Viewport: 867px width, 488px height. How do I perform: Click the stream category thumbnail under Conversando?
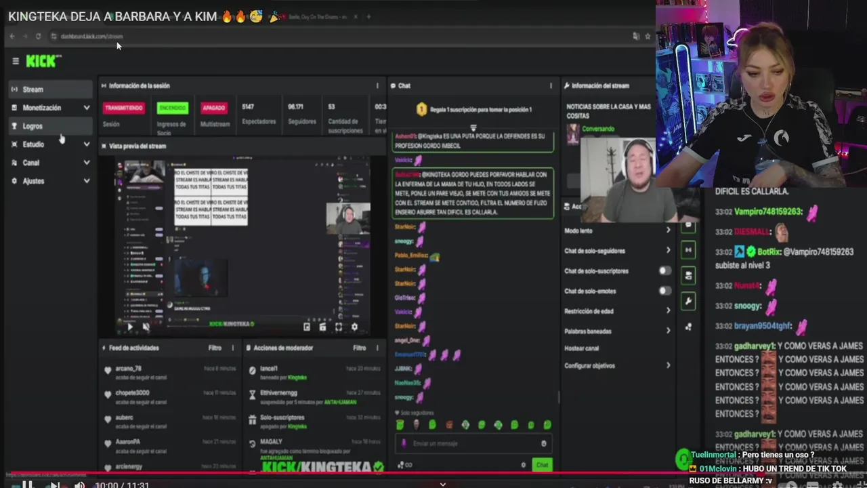pyautogui.click(x=573, y=134)
